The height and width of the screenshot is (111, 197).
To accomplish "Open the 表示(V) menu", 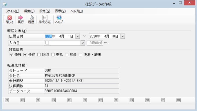I will tap(60, 11).
